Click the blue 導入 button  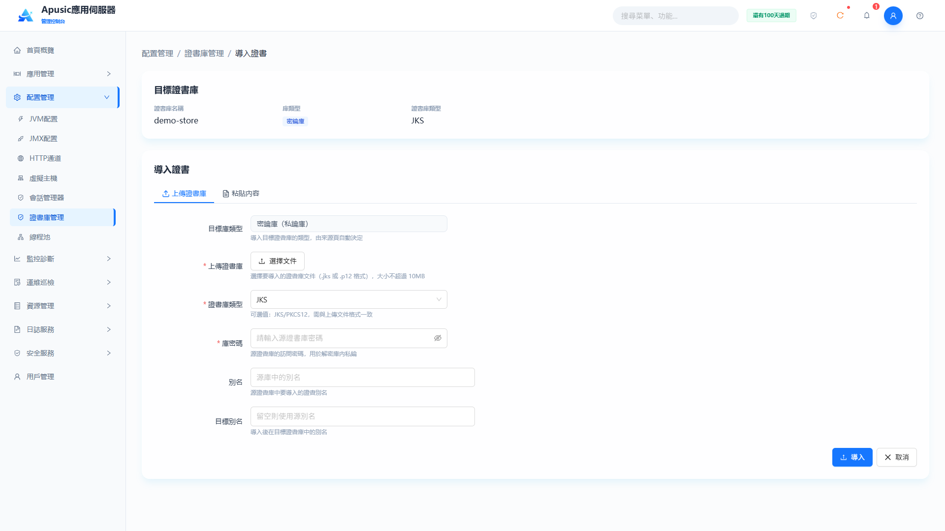click(x=852, y=457)
